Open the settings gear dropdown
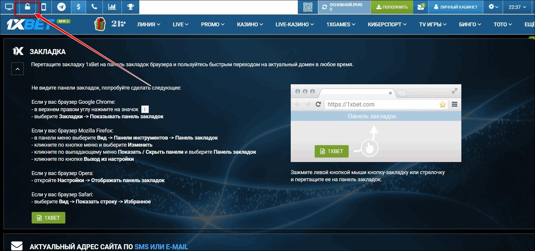 click(x=493, y=7)
